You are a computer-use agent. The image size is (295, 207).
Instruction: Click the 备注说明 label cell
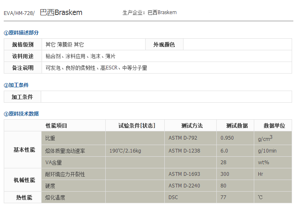(x=23, y=68)
